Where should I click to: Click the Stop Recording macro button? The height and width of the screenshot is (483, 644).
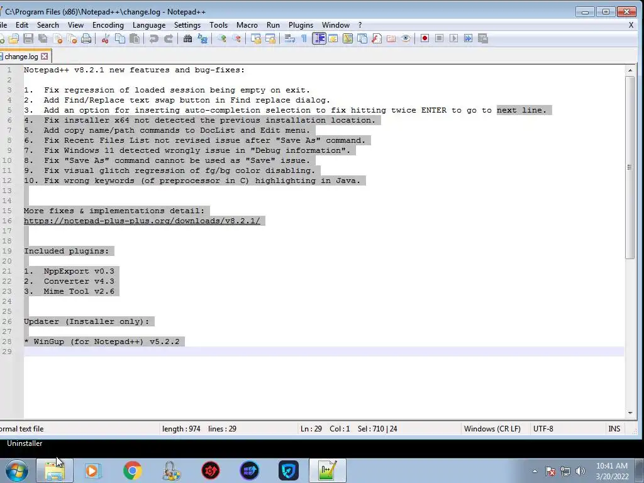(439, 38)
